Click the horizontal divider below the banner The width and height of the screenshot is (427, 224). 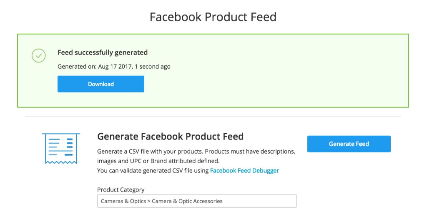tap(213, 116)
